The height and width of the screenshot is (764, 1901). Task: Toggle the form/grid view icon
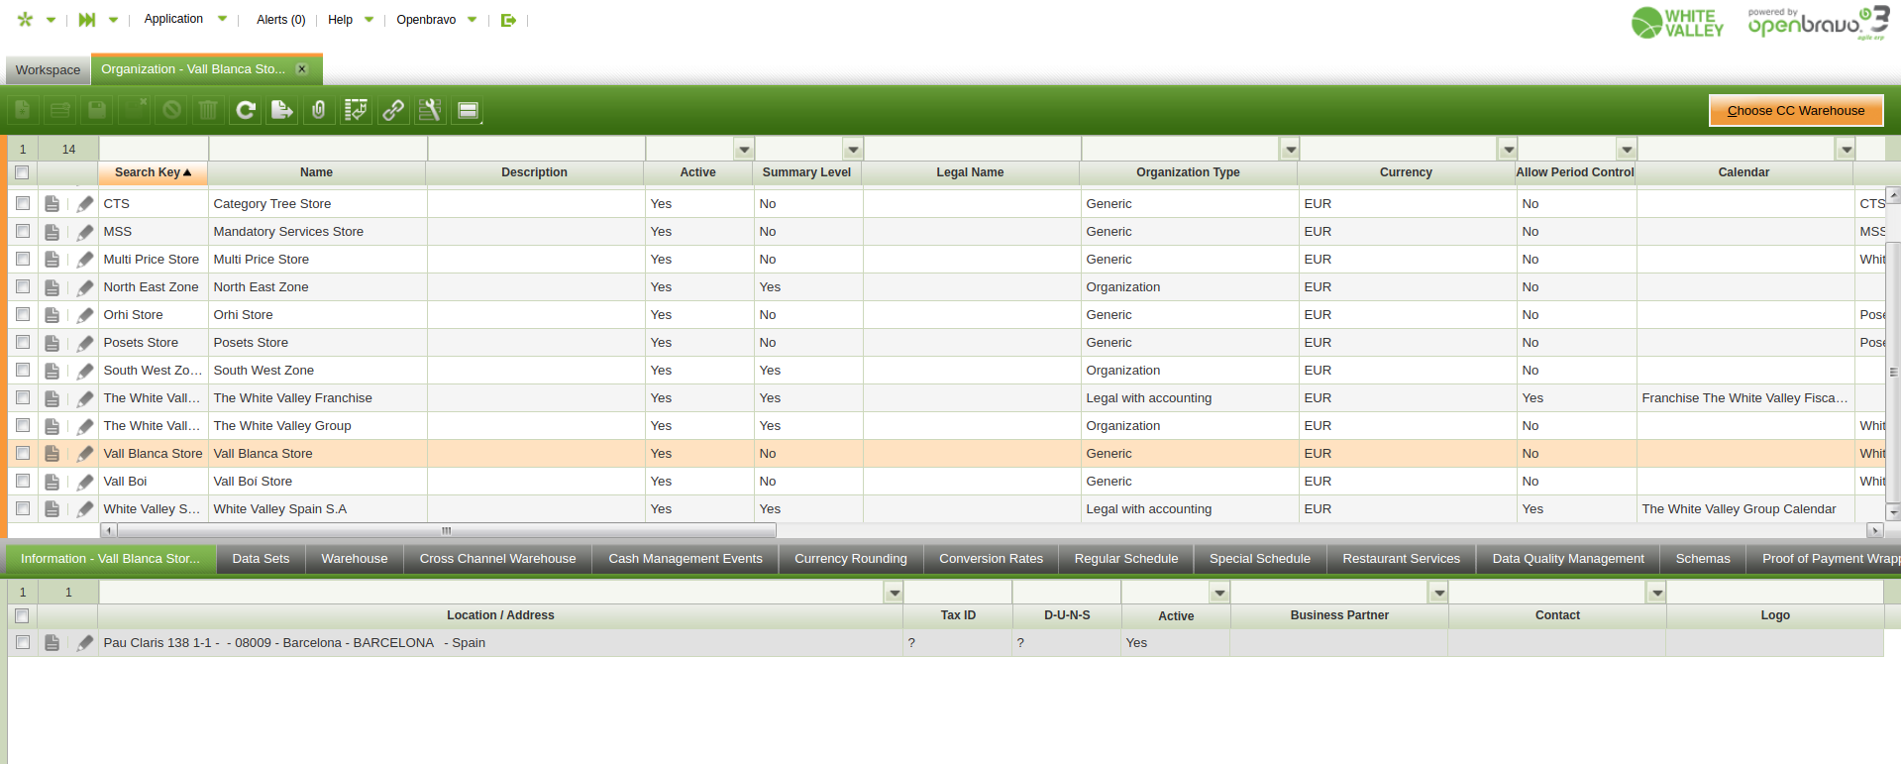coord(468,110)
